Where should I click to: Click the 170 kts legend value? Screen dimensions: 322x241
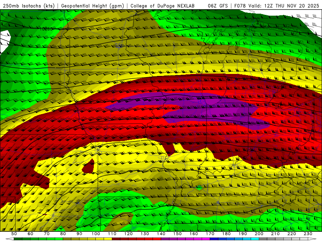pos(210,234)
